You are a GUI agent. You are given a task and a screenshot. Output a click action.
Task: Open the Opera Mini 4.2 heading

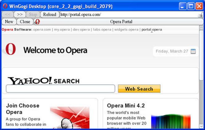[126, 106]
